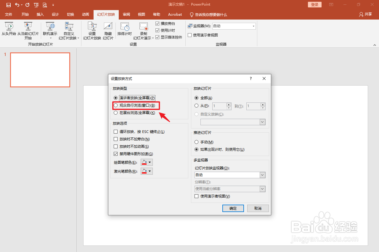This screenshot has width=379, height=252.
Task: Click the help question mark in dialog
Action: [x=251, y=78]
